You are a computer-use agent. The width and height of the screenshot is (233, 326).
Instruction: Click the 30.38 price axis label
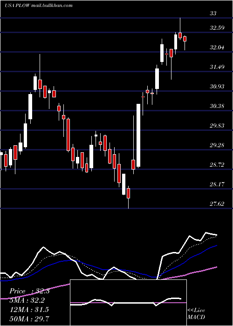pyautogui.click(x=217, y=106)
